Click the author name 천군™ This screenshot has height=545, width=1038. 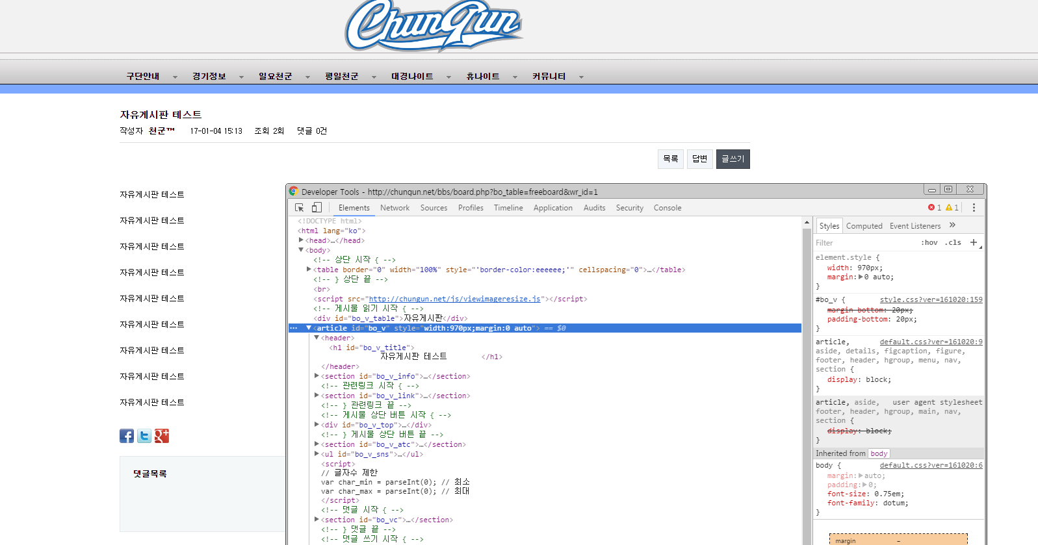point(161,131)
